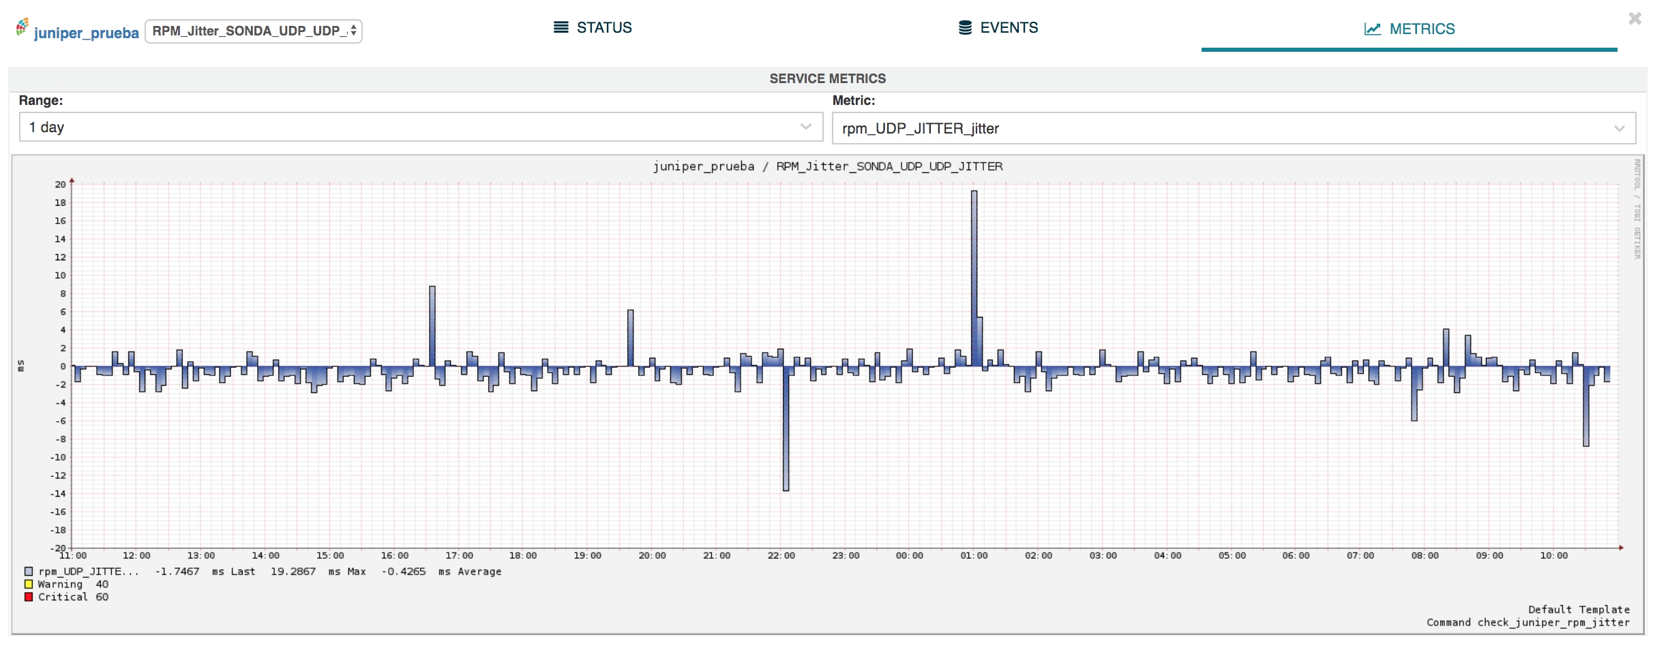Click the juniper_prueba host logo icon
Screen dimensions: 1653x650
23,27
